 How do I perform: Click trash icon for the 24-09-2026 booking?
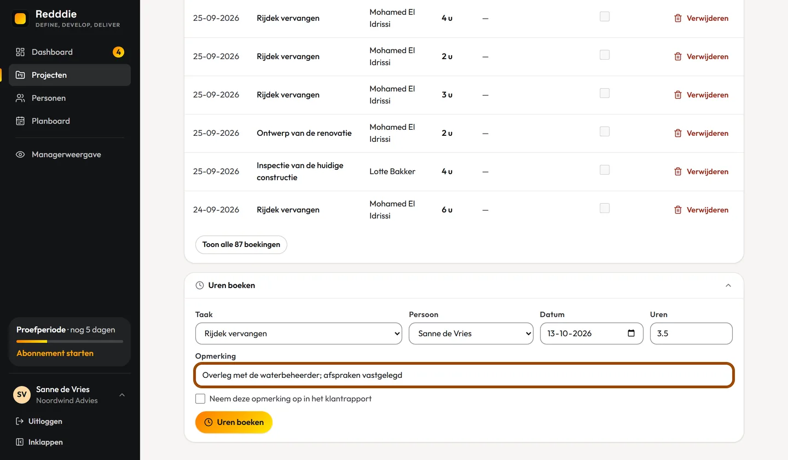click(x=678, y=210)
